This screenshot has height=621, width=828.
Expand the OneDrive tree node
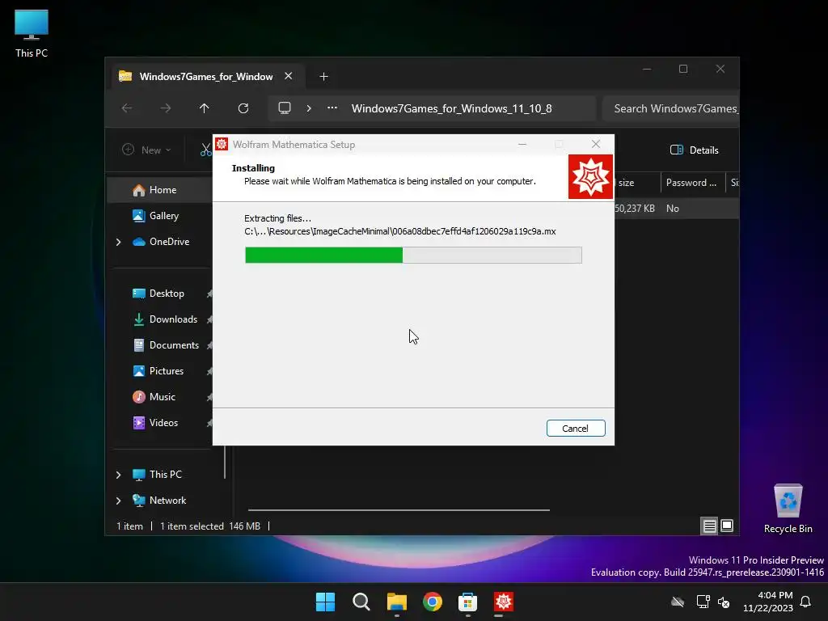coord(118,242)
